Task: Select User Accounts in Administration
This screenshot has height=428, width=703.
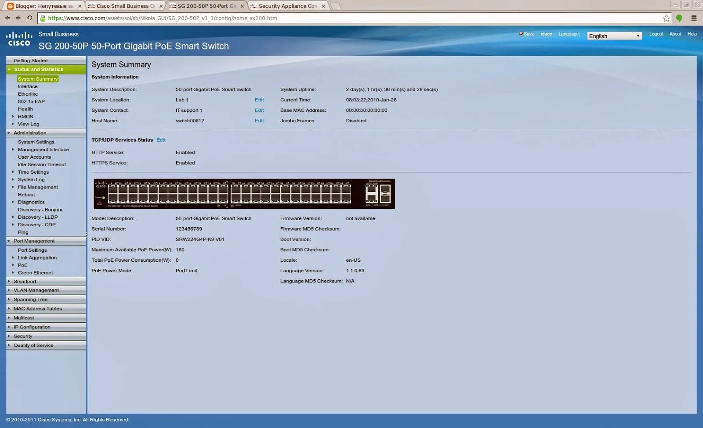Action: click(x=34, y=157)
